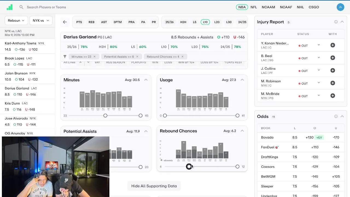Select the Over +110 option

(223, 37)
